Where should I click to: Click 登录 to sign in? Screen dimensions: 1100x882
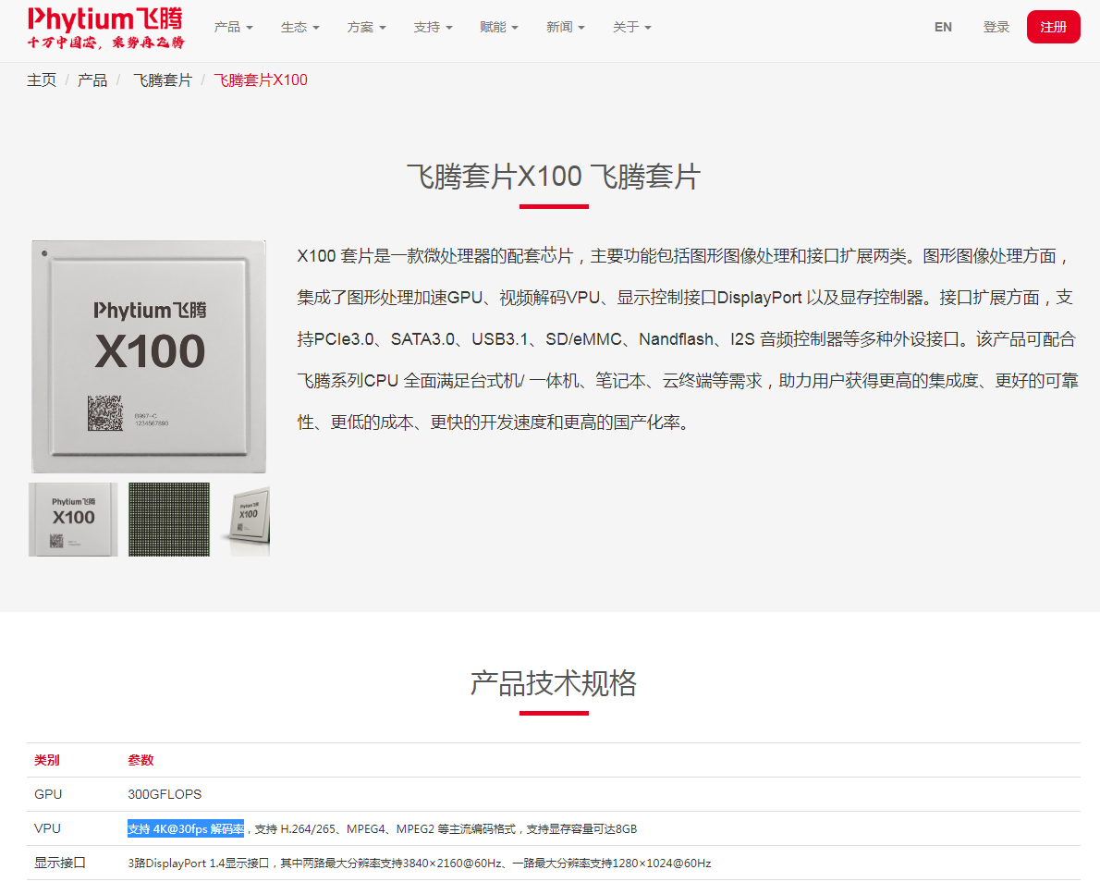[996, 27]
